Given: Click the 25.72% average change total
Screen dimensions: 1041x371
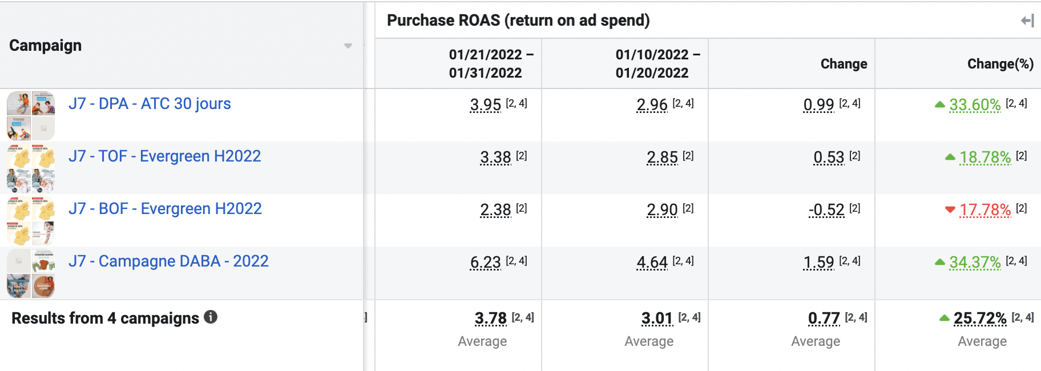Looking at the screenshot, I should 980,318.
